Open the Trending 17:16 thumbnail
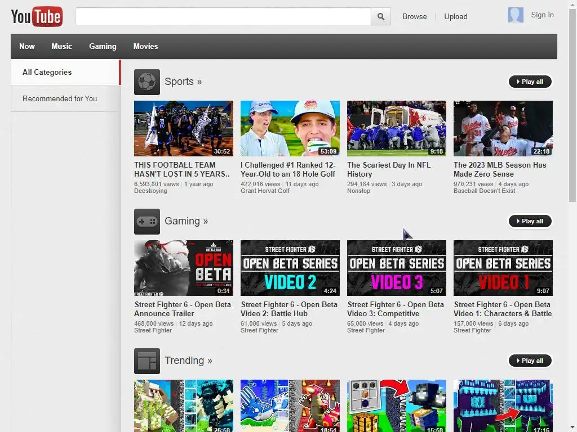Screen dimensions: 577x432 [503, 406]
